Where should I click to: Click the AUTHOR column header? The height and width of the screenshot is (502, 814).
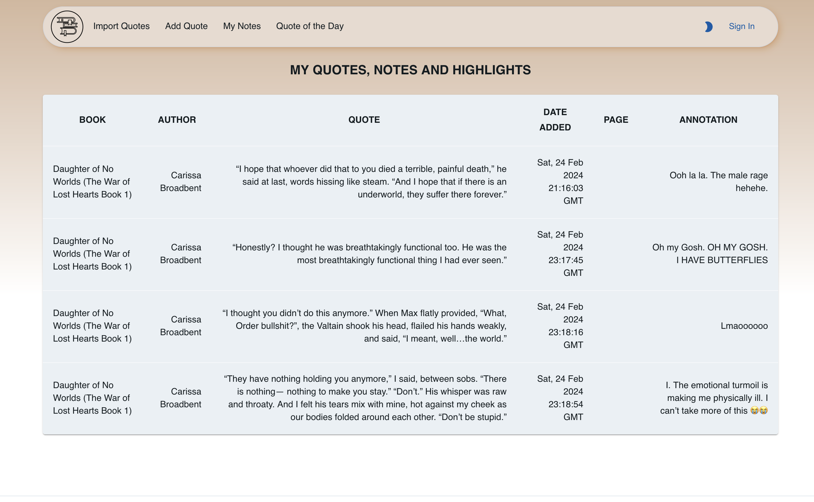177,120
